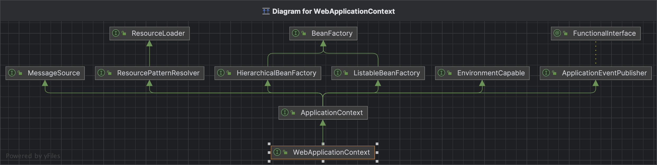Click the Diagram for WebApplicationContext title

point(333,11)
